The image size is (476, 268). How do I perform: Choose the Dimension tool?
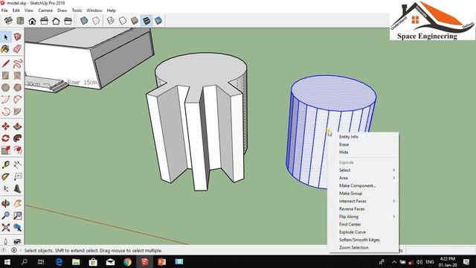tap(17, 165)
